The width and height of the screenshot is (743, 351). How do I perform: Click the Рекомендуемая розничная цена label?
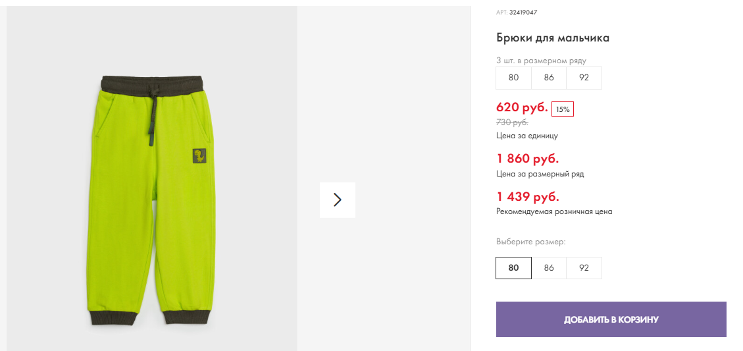click(x=554, y=212)
